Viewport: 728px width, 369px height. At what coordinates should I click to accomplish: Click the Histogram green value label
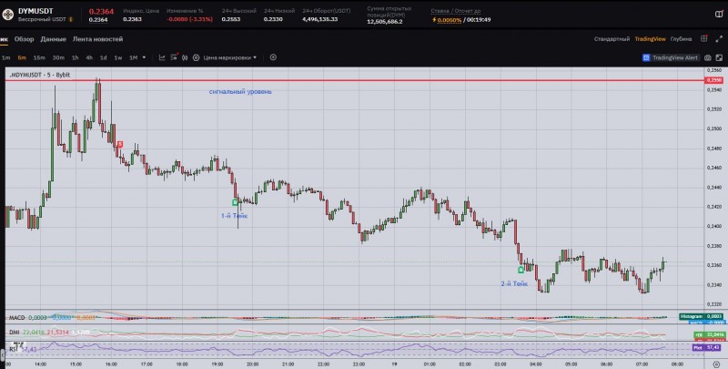click(701, 316)
